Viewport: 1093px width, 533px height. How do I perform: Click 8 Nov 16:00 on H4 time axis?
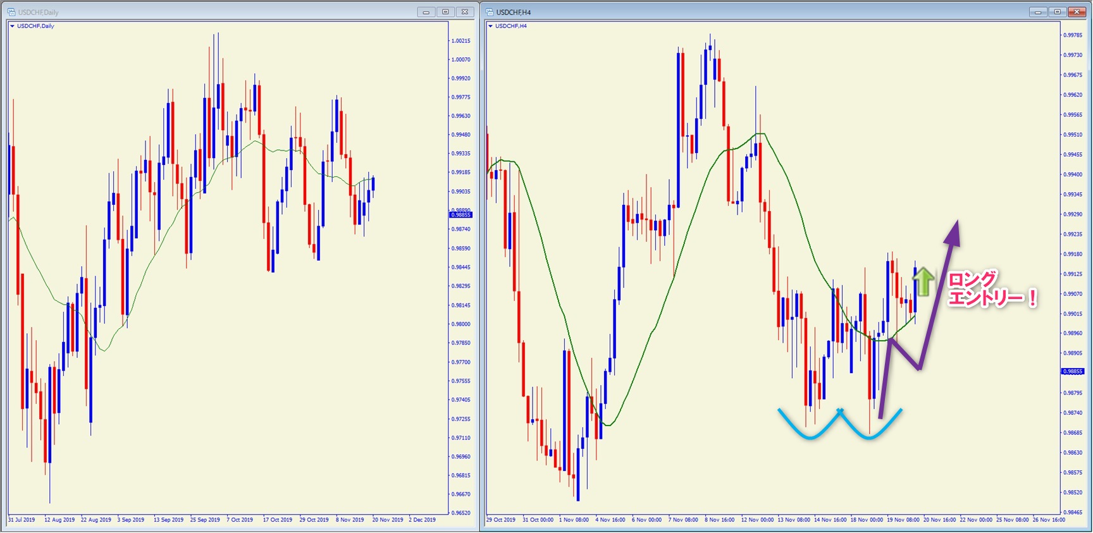pyautogui.click(x=720, y=520)
